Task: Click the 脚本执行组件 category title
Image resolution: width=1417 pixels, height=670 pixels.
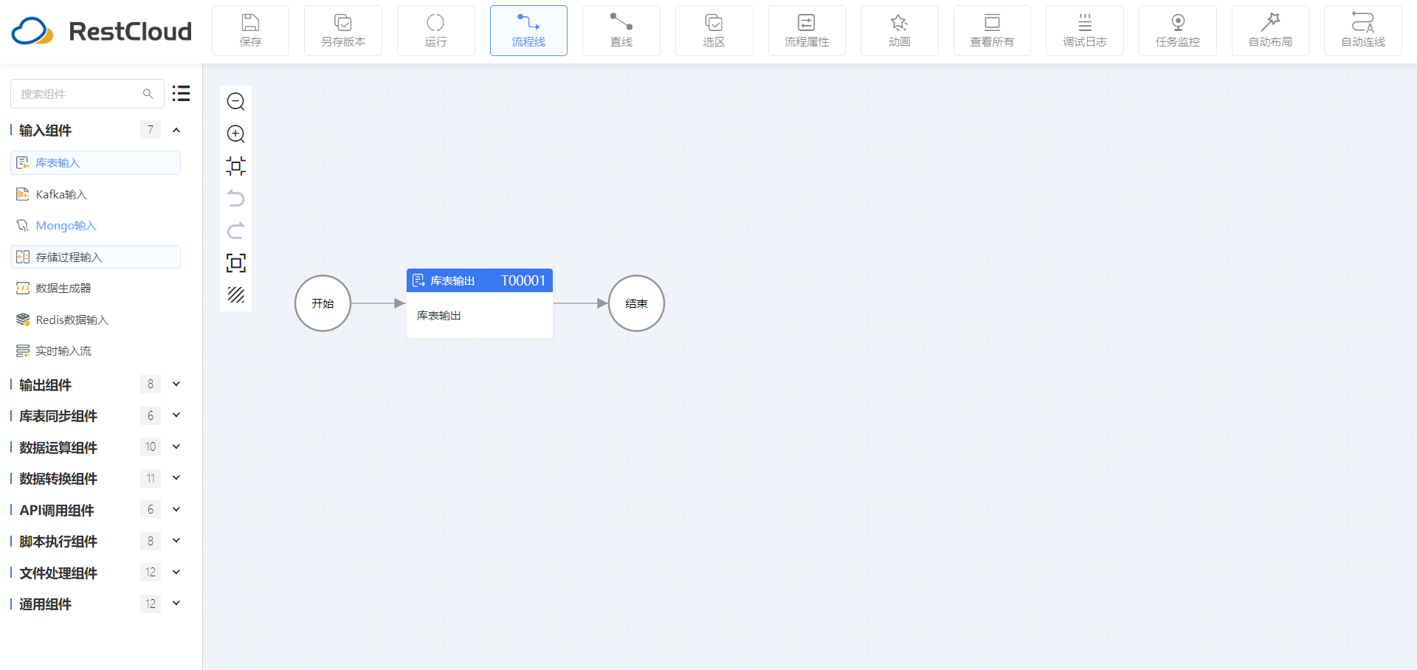Action: pyautogui.click(x=58, y=542)
